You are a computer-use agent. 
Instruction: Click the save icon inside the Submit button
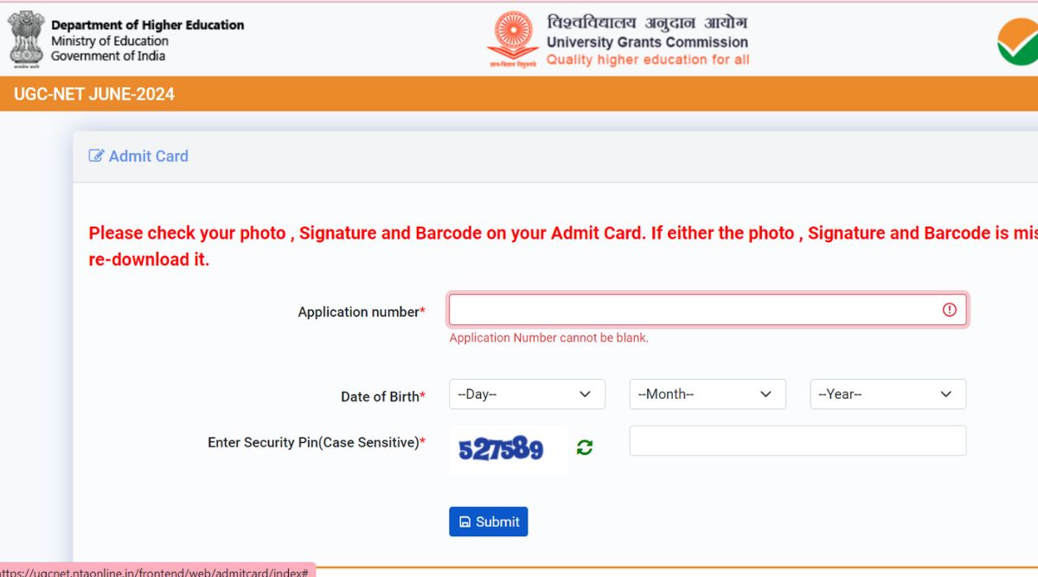464,522
